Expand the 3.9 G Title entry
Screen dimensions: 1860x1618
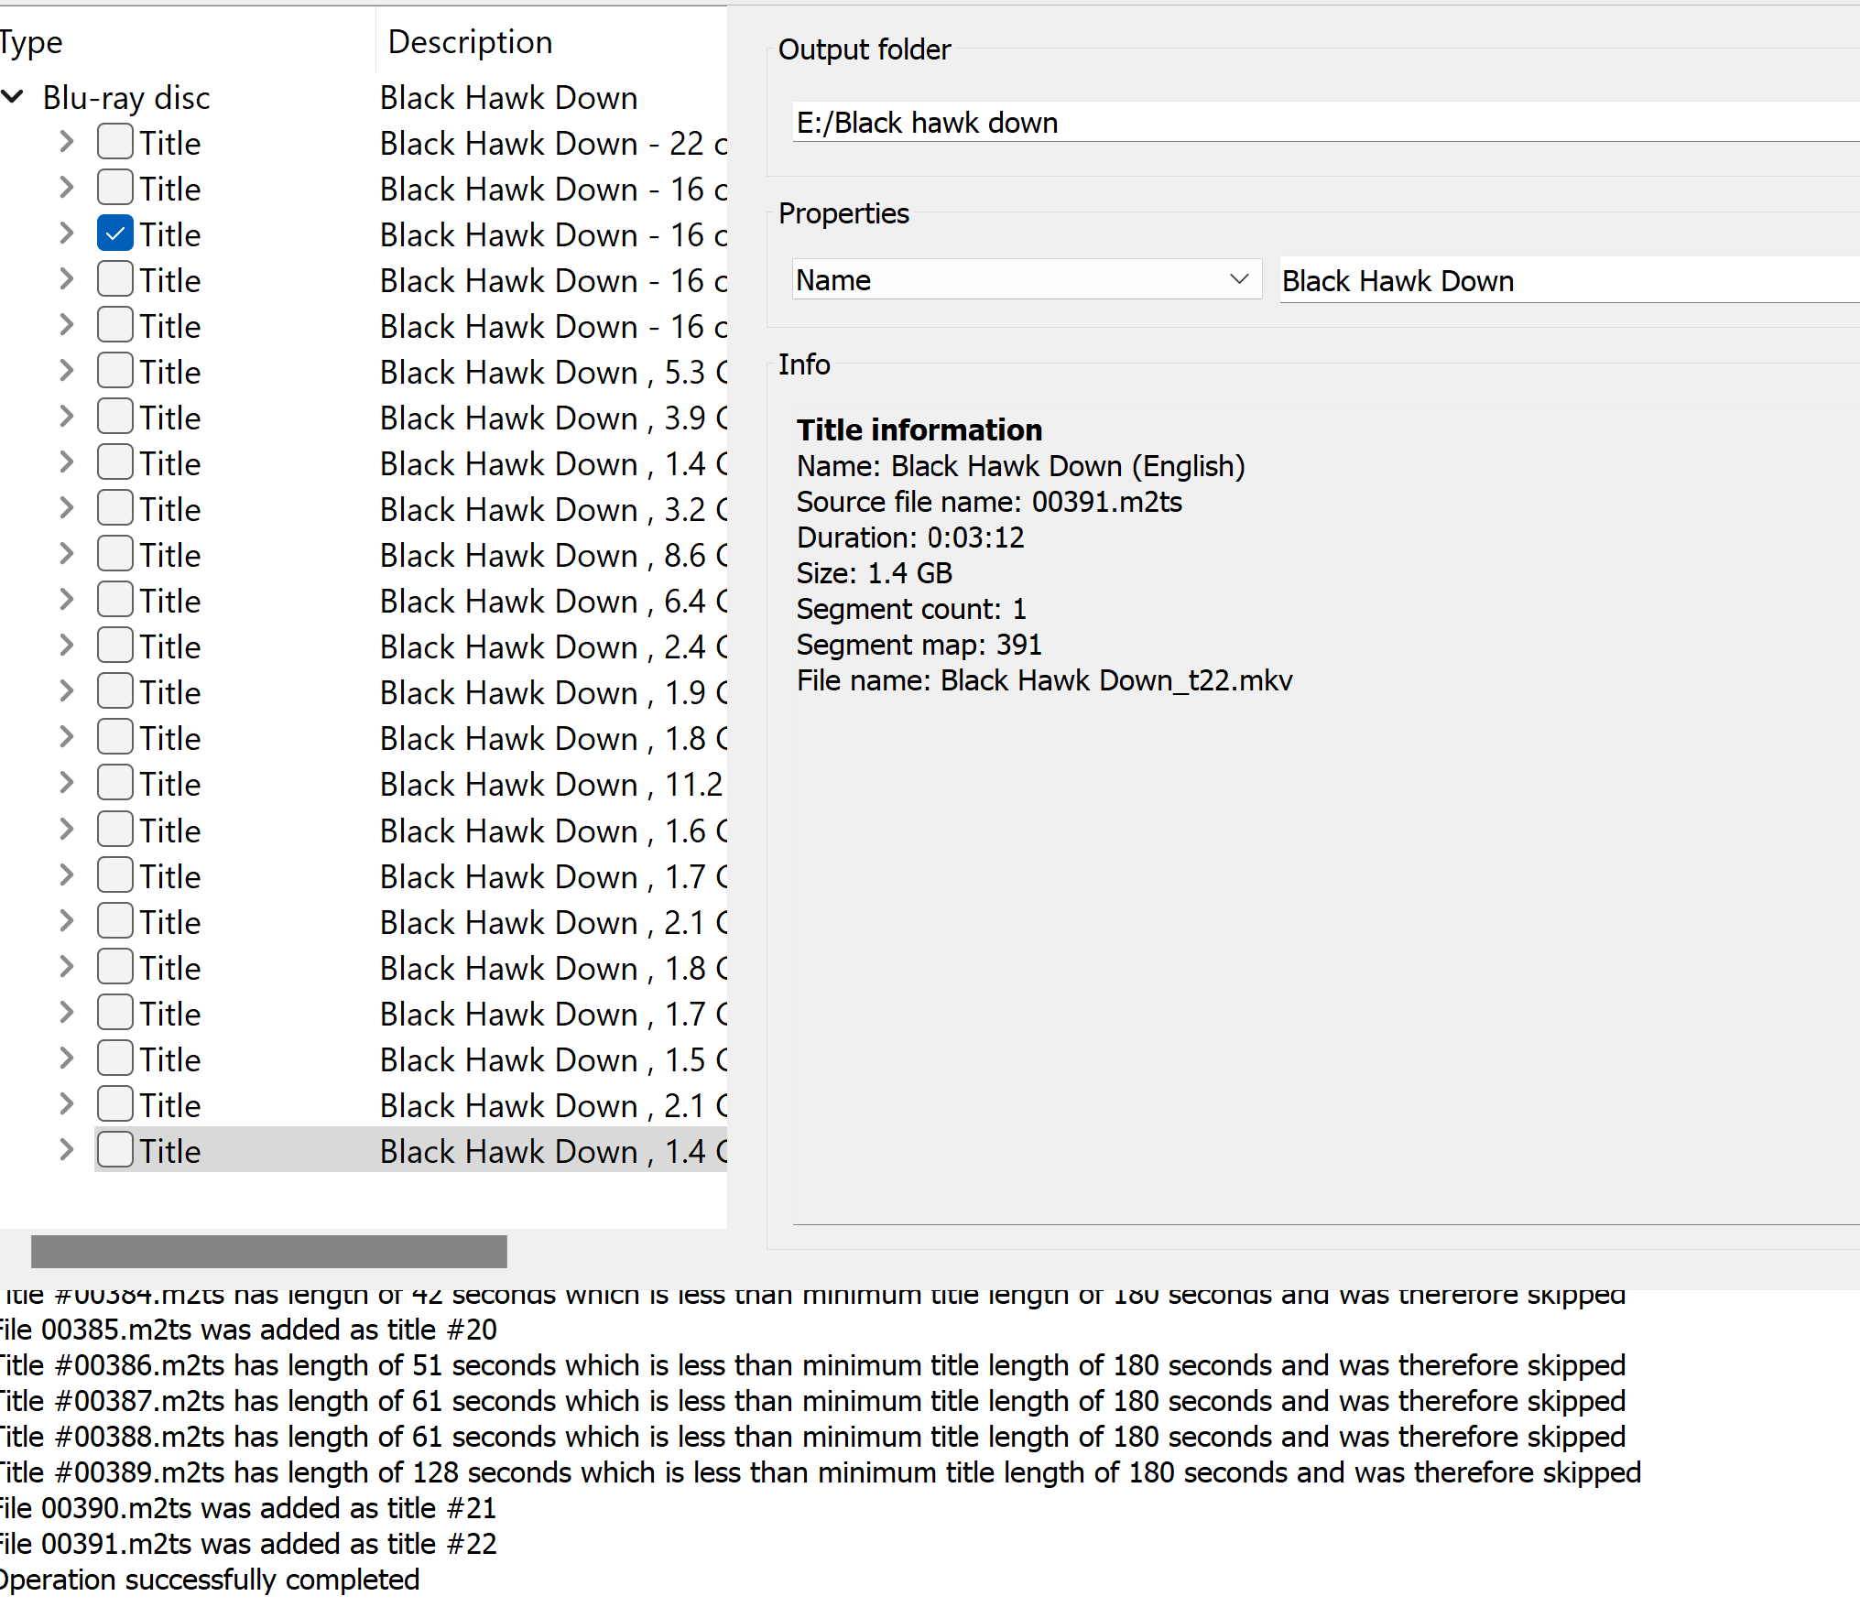66,417
